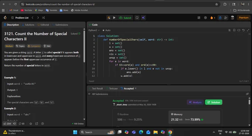252x136 pixels.
Task: Submit the solution
Action: click(125, 18)
